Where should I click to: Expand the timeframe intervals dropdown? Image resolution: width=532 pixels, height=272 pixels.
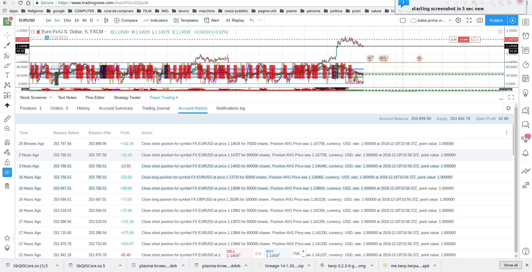[98, 20]
